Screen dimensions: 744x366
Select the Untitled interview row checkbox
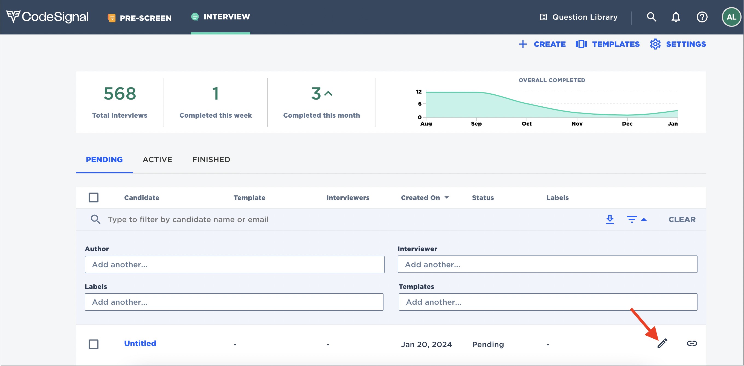(x=93, y=344)
